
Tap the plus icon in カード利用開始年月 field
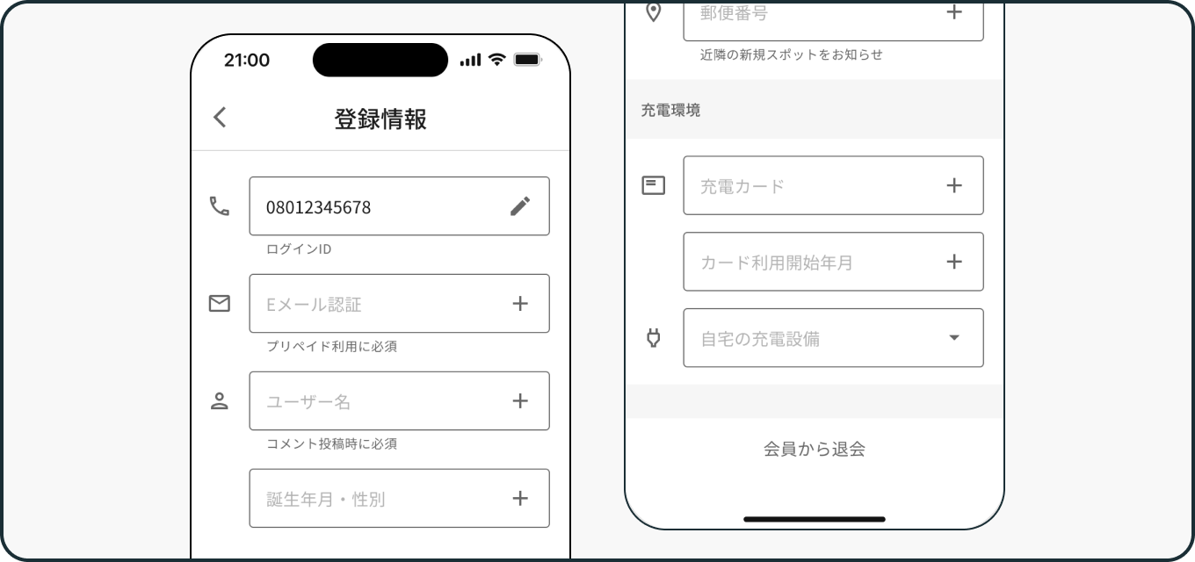point(954,262)
